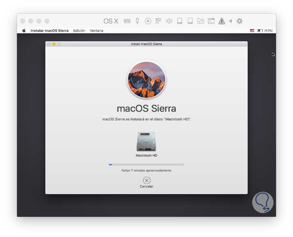The height and width of the screenshot is (237, 293).
Task: Open the Ventana menu
Action: pyautogui.click(x=96, y=31)
